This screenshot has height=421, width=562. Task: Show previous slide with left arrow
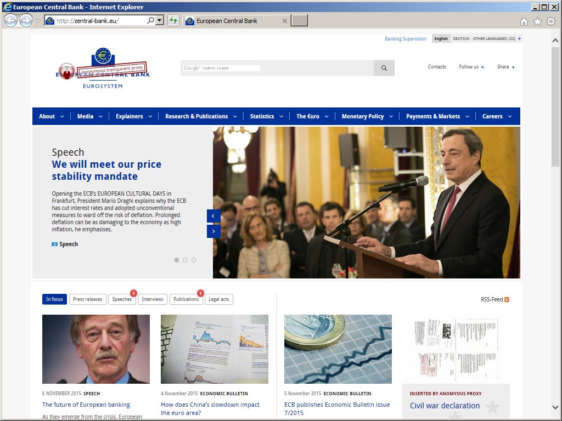click(x=213, y=216)
